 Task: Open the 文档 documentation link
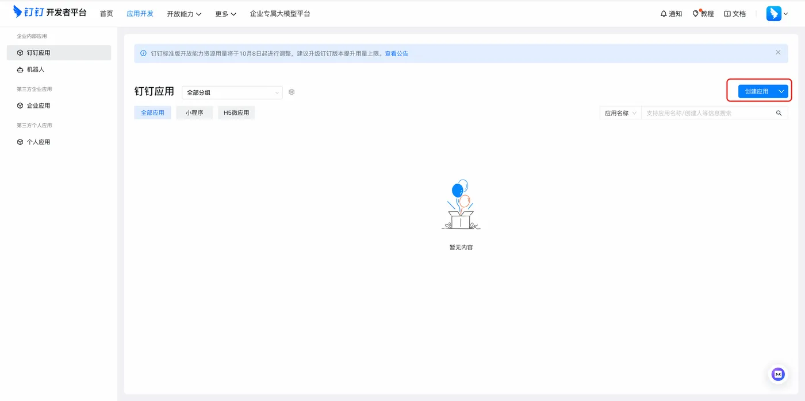(x=735, y=14)
